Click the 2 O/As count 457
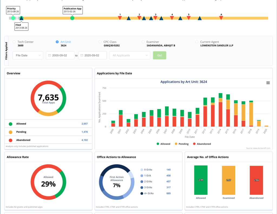 click(x=168, y=182)
